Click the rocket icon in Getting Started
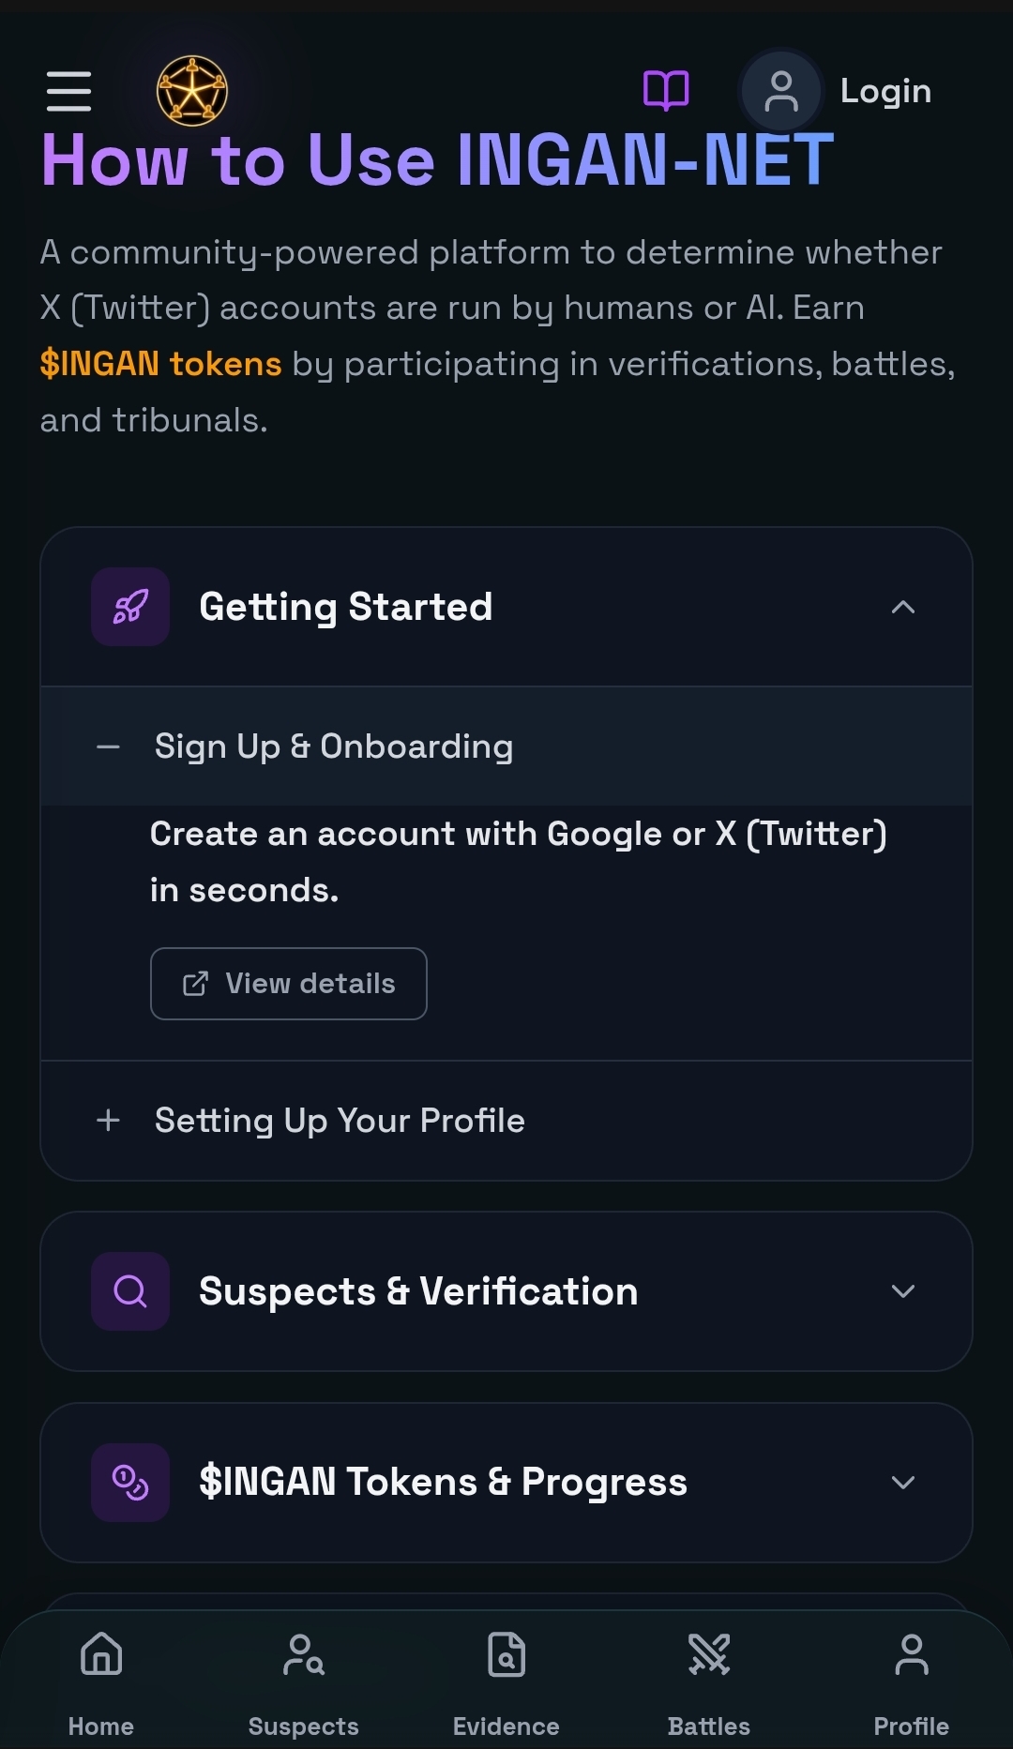1013x1749 pixels. [x=130, y=607]
